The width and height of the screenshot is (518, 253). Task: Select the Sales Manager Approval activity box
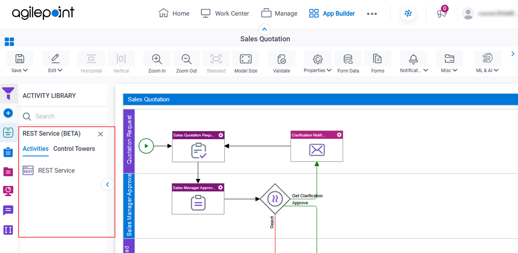coord(198,199)
